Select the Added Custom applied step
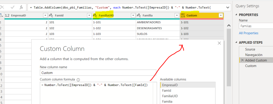Image resolution: width=273 pixels, height=104 pixels. coord(256,60)
